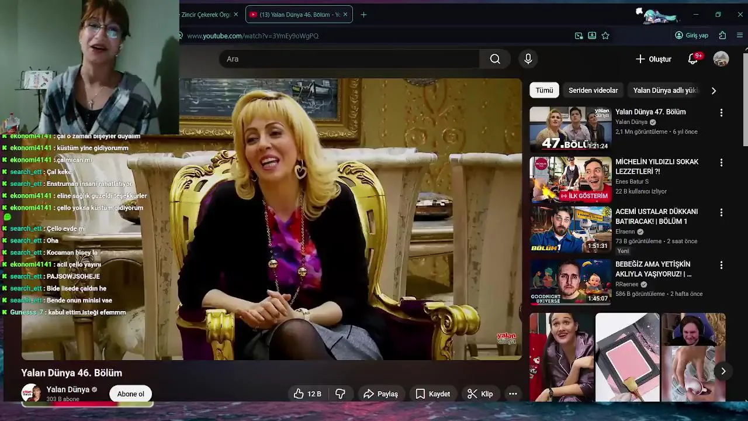Image resolution: width=748 pixels, height=421 pixels.
Task: Open the browser hamburger menu
Action: point(739,36)
